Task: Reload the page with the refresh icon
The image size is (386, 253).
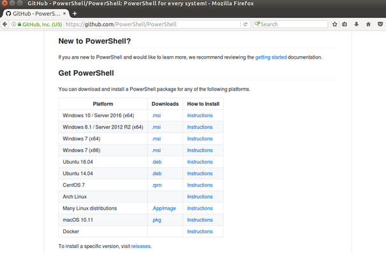Action: coord(245,24)
